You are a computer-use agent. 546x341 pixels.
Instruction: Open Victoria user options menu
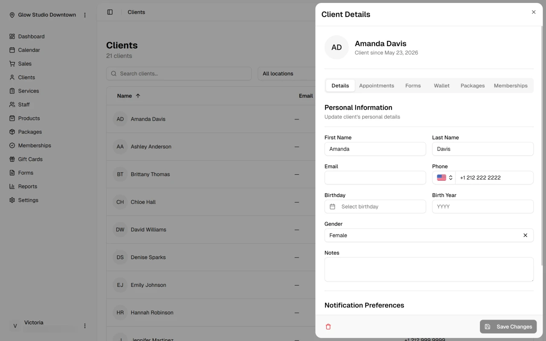click(x=85, y=326)
